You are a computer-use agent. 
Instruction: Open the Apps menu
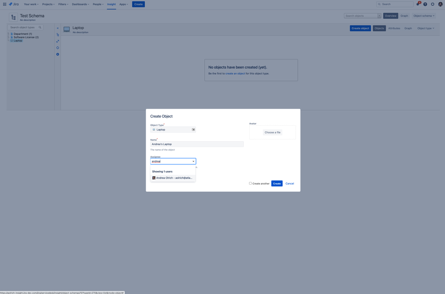click(x=123, y=4)
